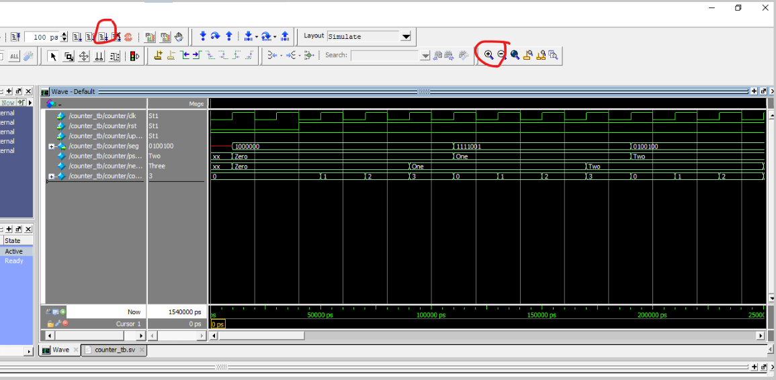
Task: Click the signal names pane scroll-right arrow
Action: pos(140,336)
